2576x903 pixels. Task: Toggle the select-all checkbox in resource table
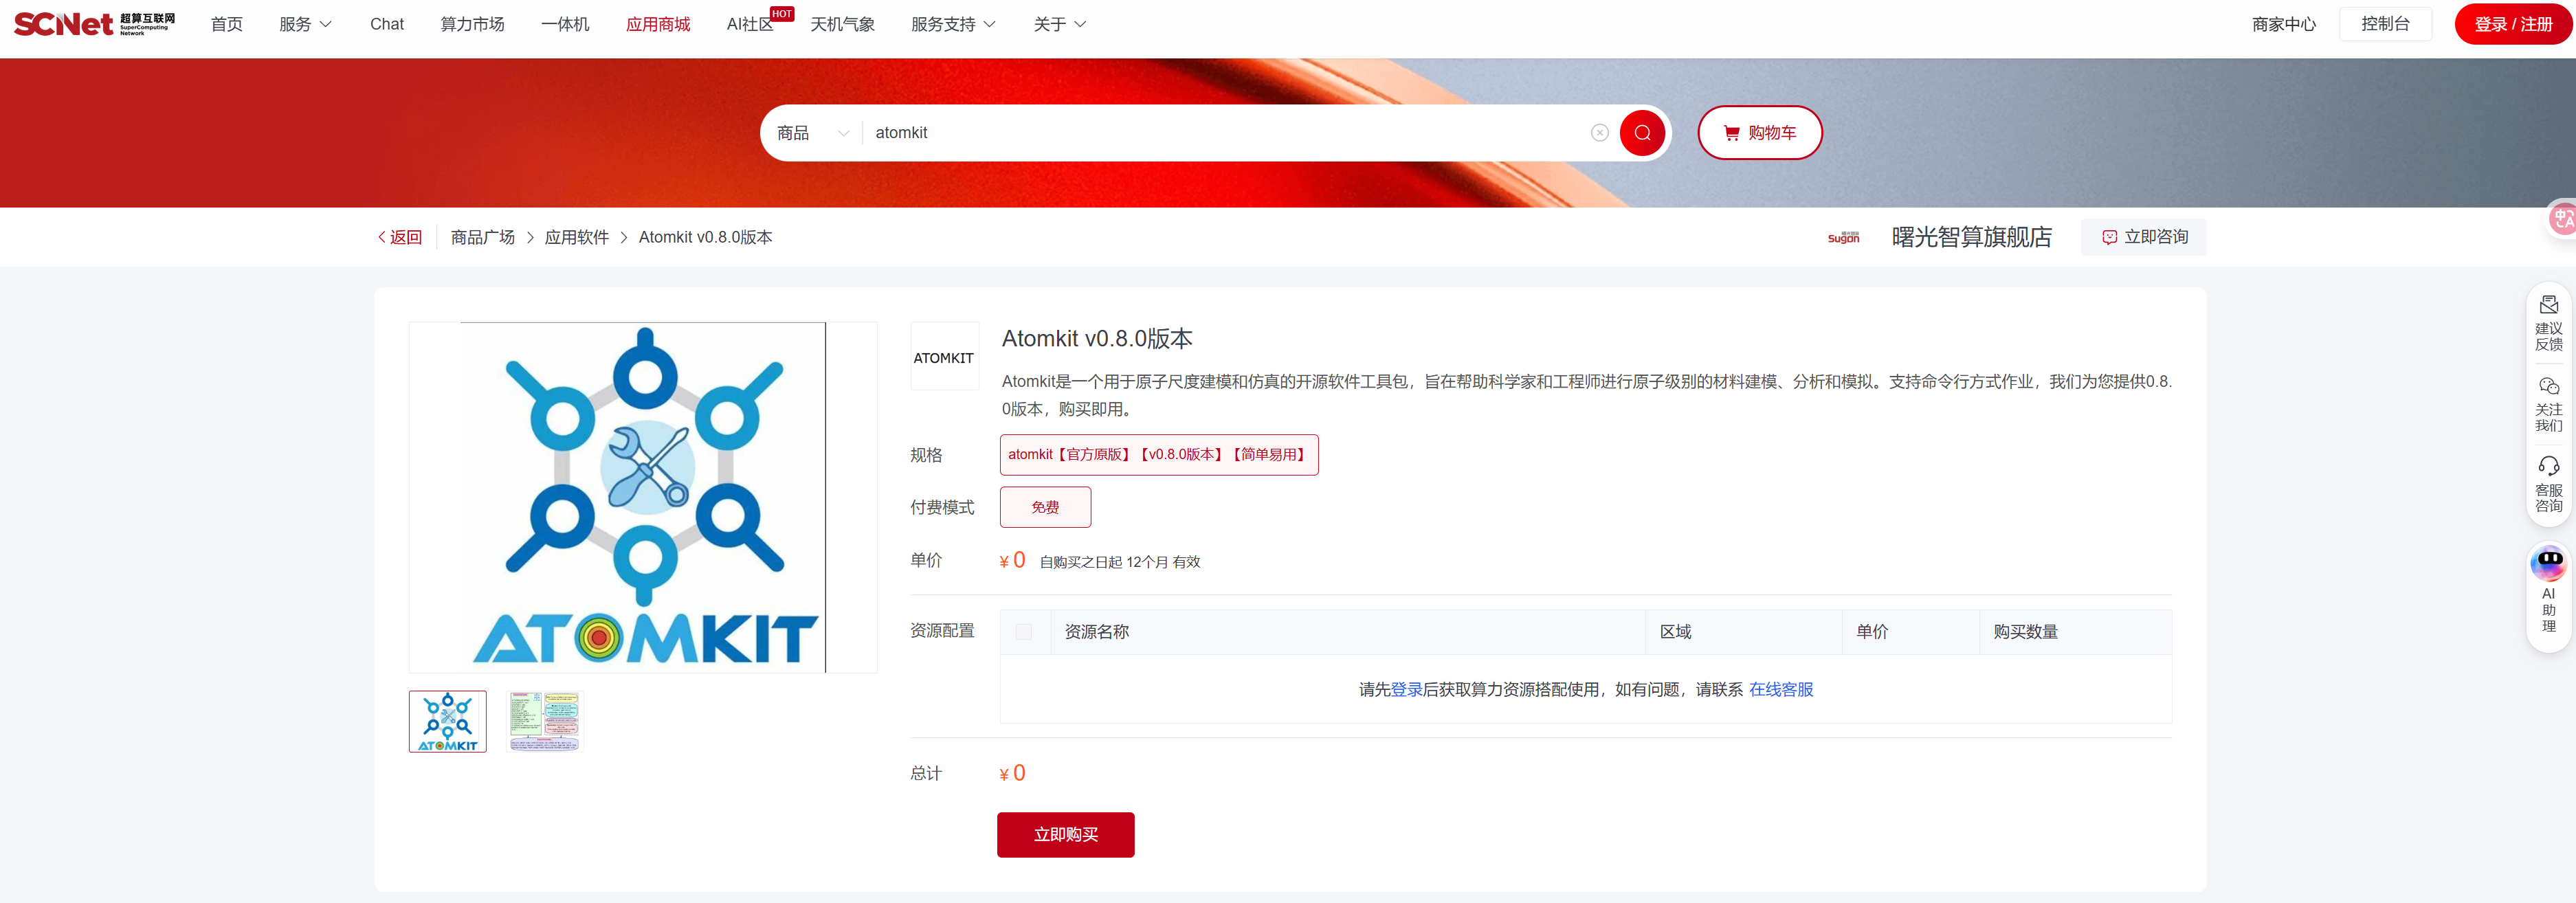click(1023, 632)
